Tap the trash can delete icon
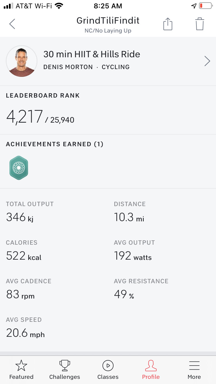Image resolution: width=216 pixels, height=384 pixels. pyautogui.click(x=200, y=24)
